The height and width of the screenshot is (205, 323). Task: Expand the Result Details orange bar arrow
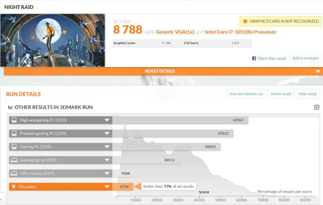pos(318,71)
